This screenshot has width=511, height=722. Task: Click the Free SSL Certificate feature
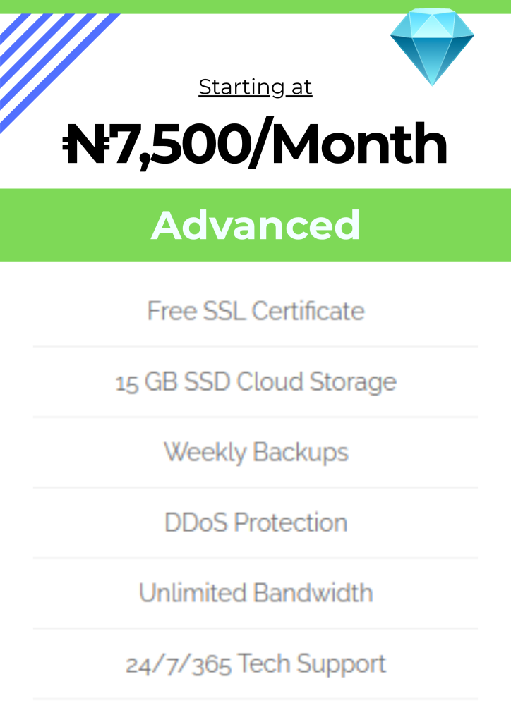click(x=255, y=311)
